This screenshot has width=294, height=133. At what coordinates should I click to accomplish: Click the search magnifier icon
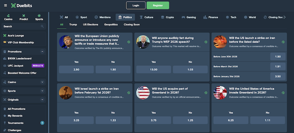click(x=42, y=27)
